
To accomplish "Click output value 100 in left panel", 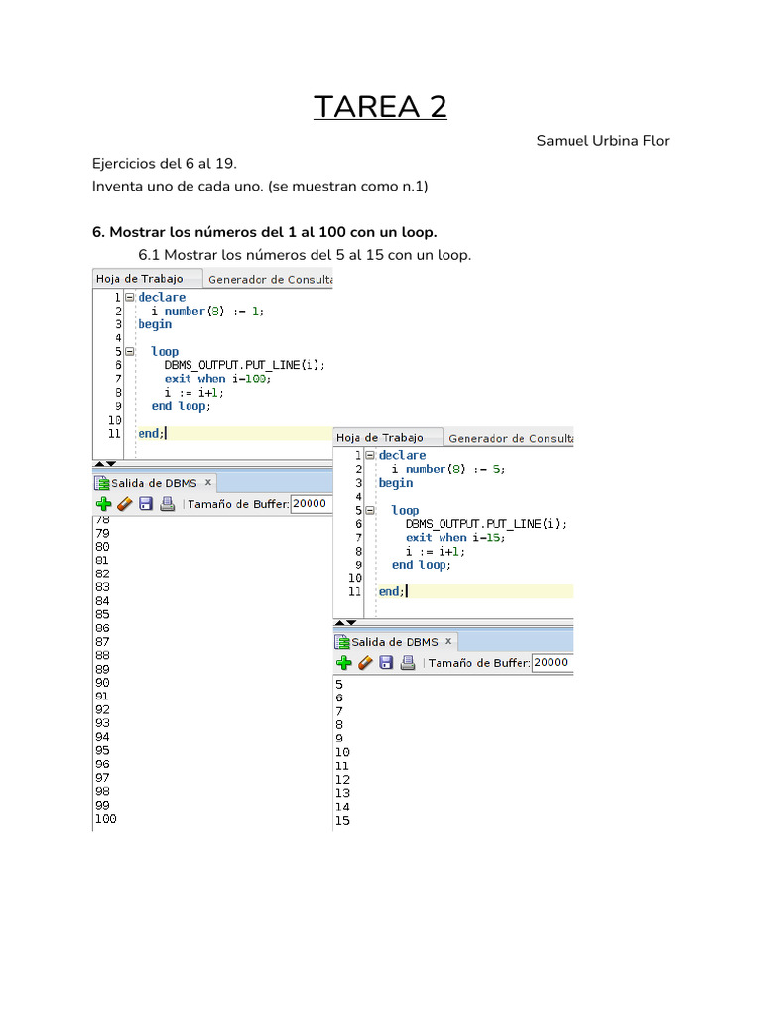I will click(106, 819).
